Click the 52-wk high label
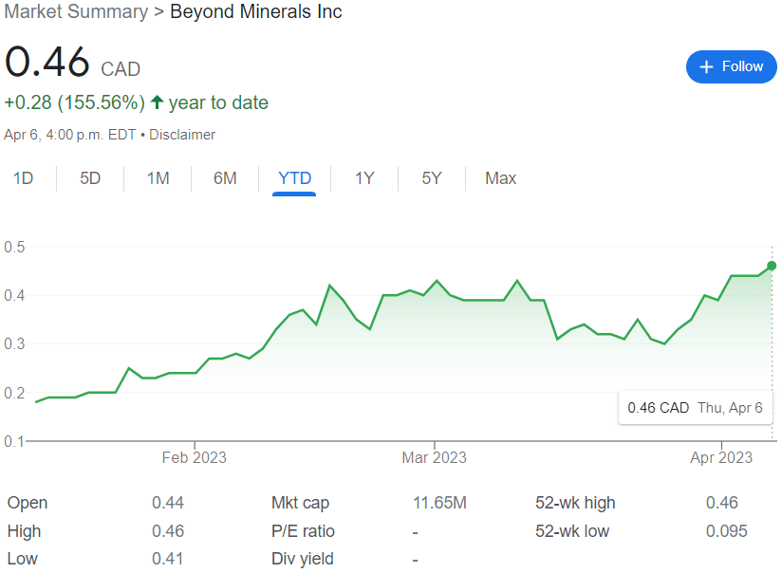782x573 pixels. coord(575,503)
